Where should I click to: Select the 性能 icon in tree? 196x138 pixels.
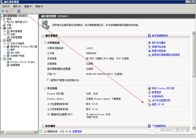pyautogui.click(x=8, y=34)
